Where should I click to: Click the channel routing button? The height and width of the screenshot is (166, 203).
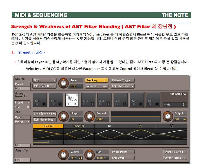pyautogui.click(x=175, y=152)
